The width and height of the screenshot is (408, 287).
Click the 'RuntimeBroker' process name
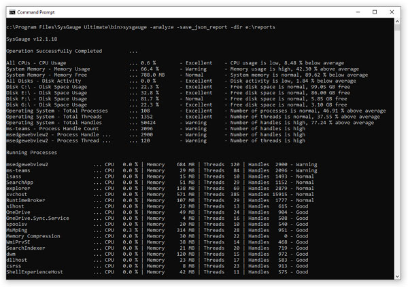[x=26, y=201]
